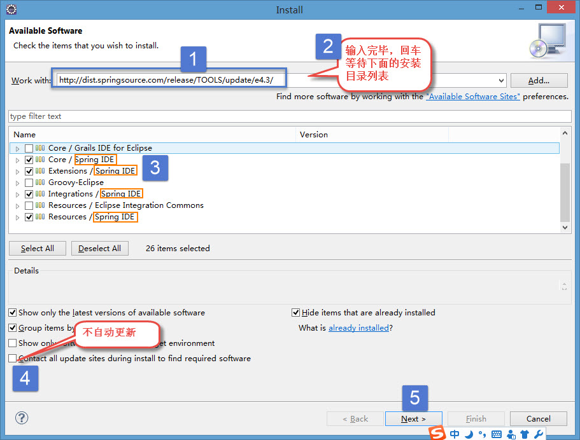Expand the Core / Spring IDE node

click(x=17, y=160)
